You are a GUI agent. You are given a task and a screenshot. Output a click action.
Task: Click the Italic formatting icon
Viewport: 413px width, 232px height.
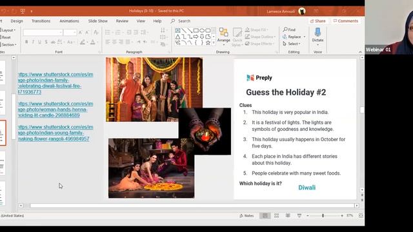coord(33,42)
